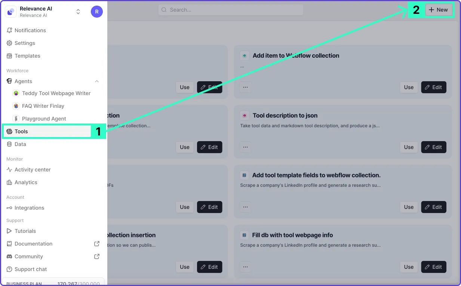Open the workspace switcher dropdown
Image resolution: width=461 pixels, height=286 pixels.
click(x=78, y=12)
